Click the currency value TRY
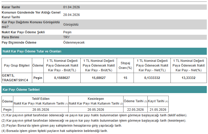208x134 pixels. point(66,37)
